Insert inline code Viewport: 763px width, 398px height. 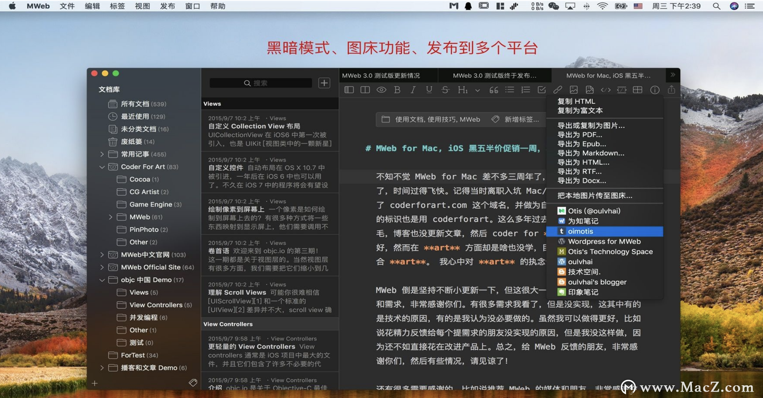(606, 90)
